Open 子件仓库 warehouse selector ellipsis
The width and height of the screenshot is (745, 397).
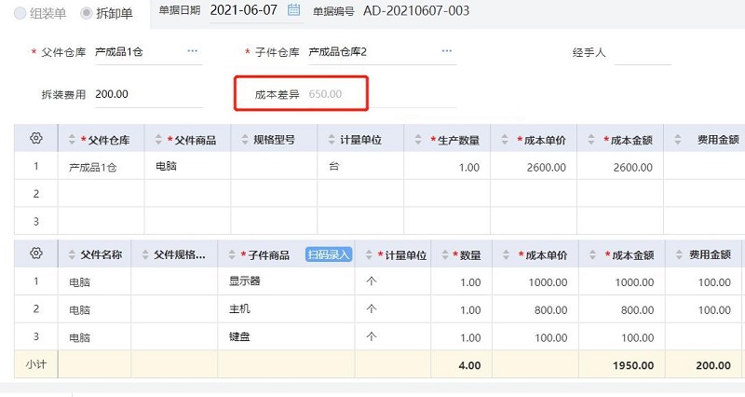pos(447,51)
